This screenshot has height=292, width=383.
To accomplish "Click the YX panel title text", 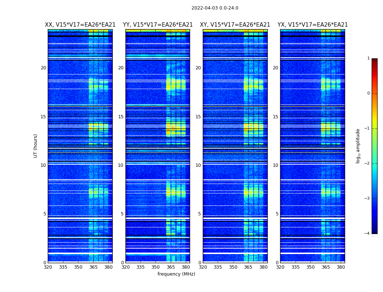I will tap(313, 25).
